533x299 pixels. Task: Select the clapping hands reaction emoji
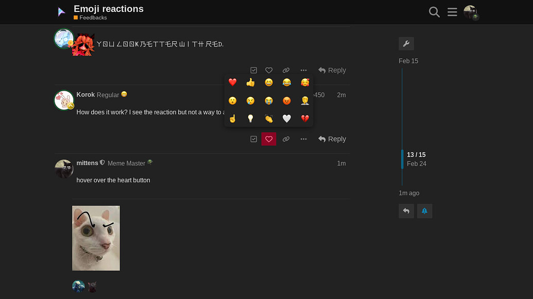coord(269,118)
